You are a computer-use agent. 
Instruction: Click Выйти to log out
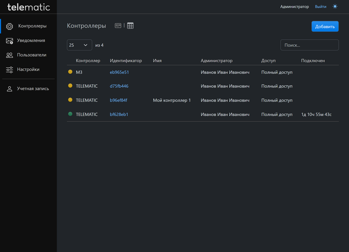pyautogui.click(x=320, y=6)
